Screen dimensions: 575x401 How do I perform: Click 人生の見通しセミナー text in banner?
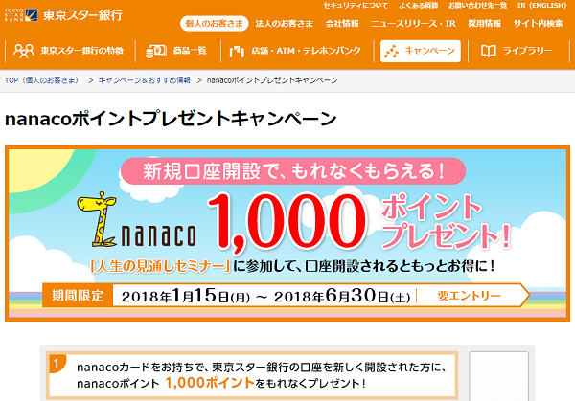pos(160,266)
